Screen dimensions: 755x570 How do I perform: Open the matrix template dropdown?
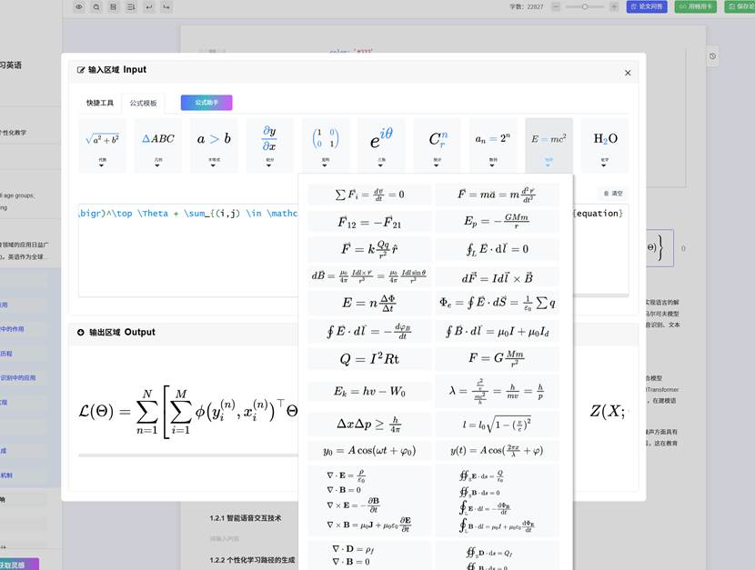click(x=326, y=145)
